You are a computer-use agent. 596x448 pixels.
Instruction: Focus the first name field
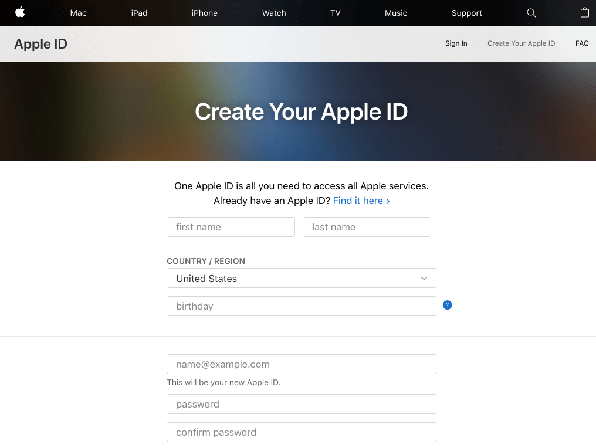231,227
